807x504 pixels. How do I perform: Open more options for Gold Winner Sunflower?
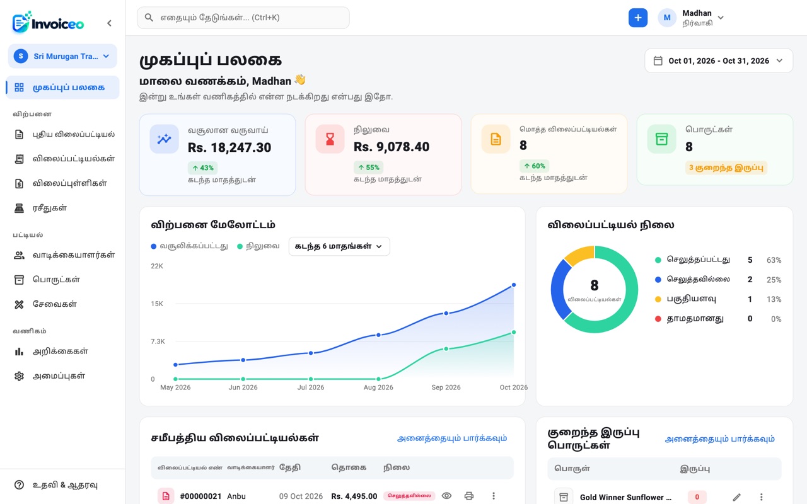coord(762,497)
